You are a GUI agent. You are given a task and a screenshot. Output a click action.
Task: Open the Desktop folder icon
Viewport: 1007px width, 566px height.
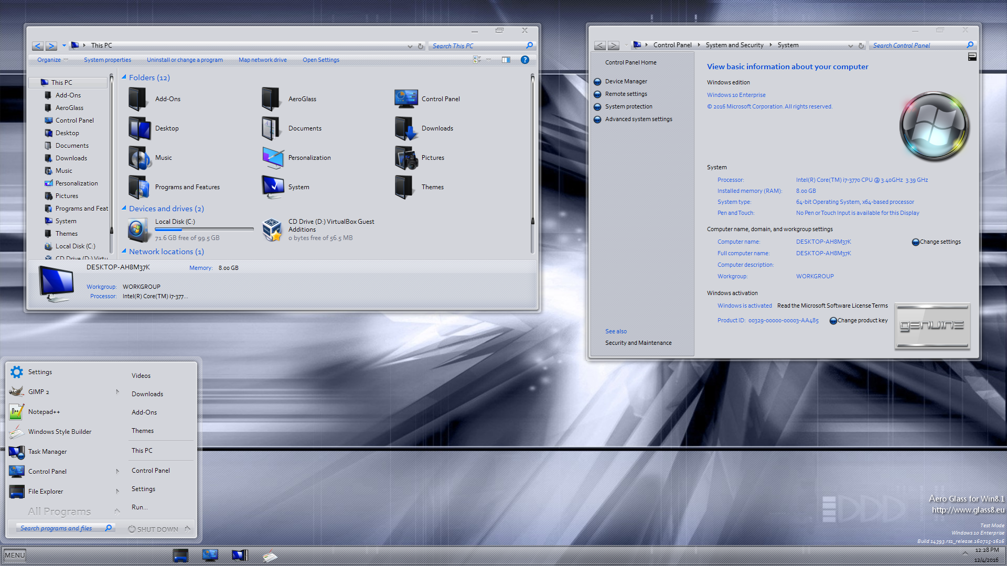pyautogui.click(x=140, y=128)
